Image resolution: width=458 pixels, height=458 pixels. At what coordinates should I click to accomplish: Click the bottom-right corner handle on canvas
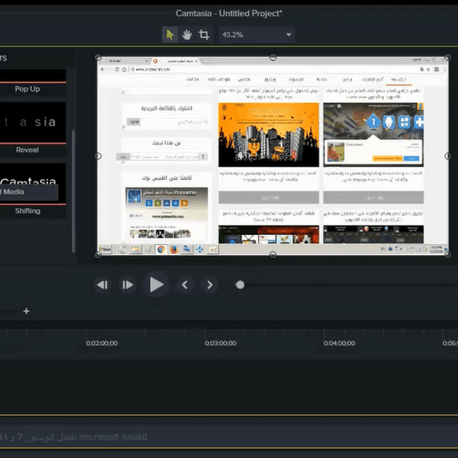pos(448,255)
